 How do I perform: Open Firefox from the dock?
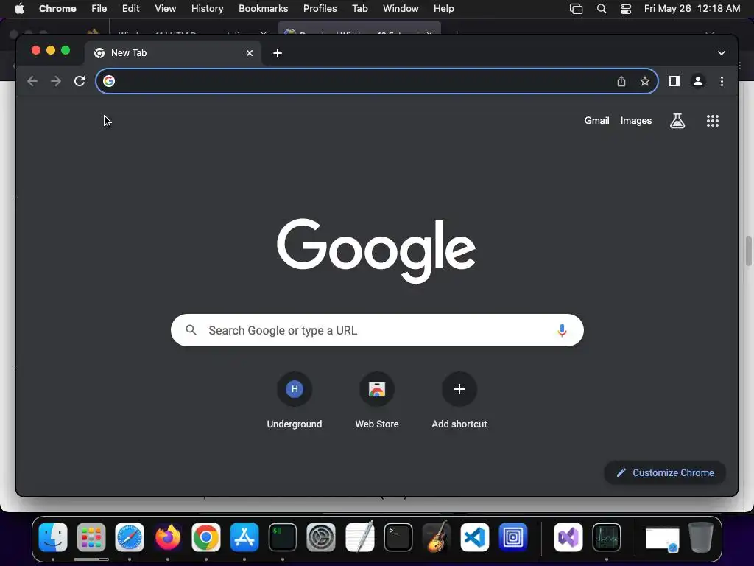[x=168, y=537]
